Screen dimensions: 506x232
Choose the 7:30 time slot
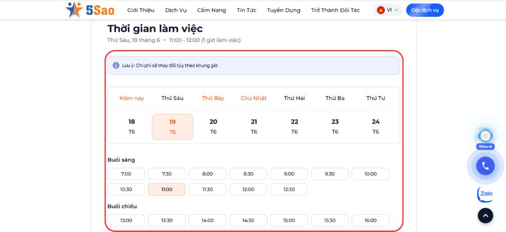coord(167,174)
